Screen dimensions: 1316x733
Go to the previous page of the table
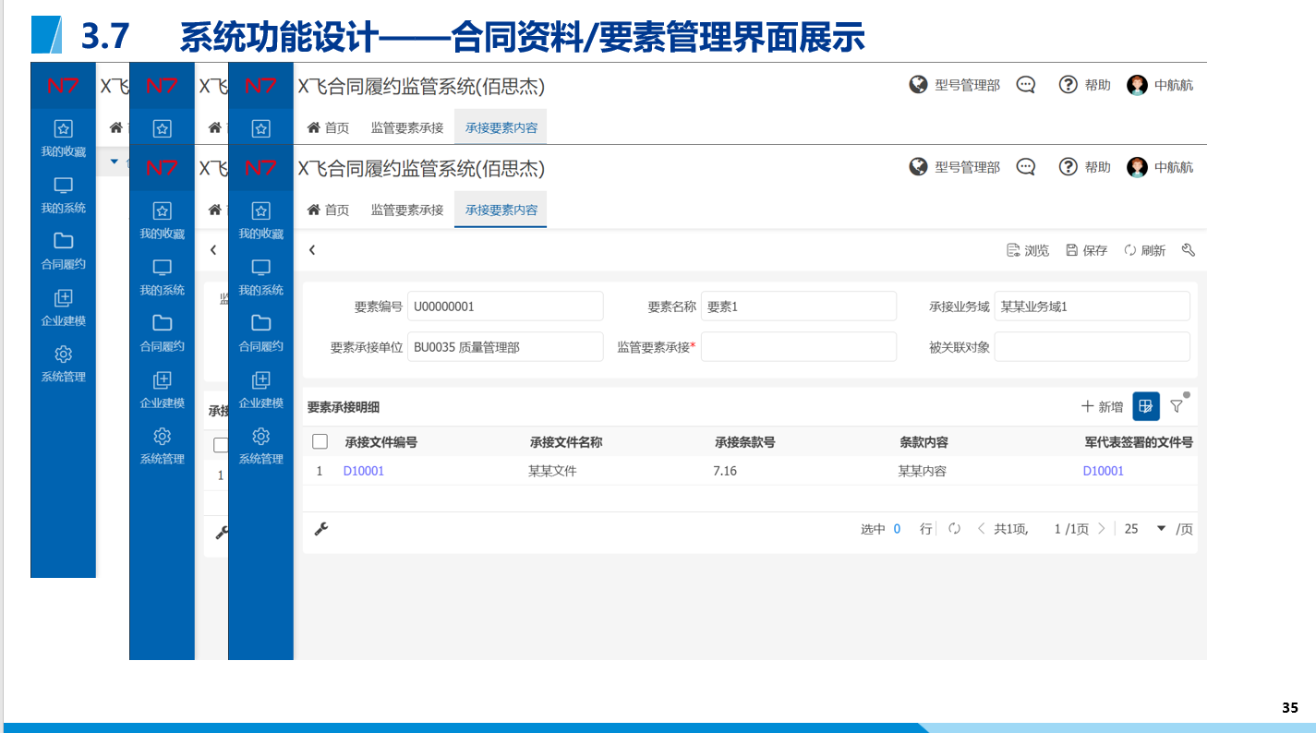click(x=981, y=529)
